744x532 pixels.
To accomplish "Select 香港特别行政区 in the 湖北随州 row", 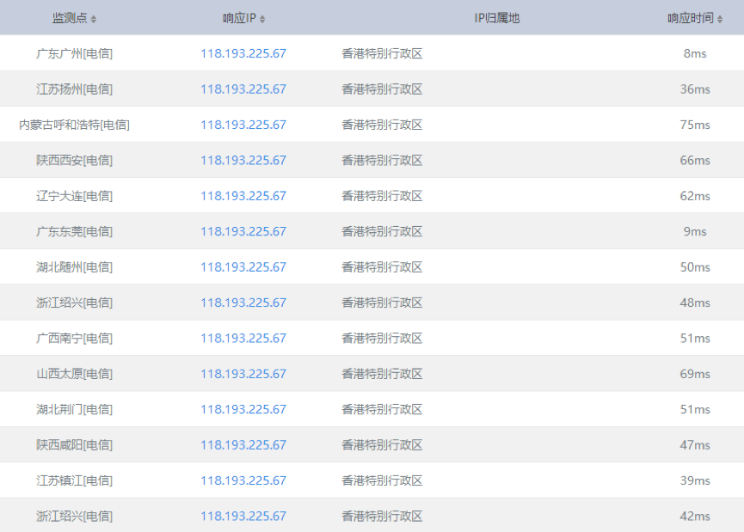I will [382, 267].
